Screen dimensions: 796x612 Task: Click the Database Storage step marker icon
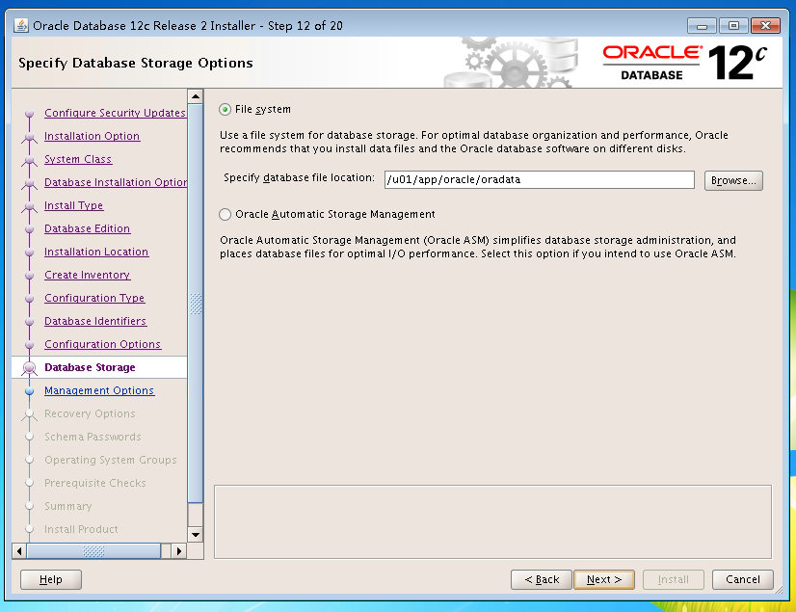(30, 368)
